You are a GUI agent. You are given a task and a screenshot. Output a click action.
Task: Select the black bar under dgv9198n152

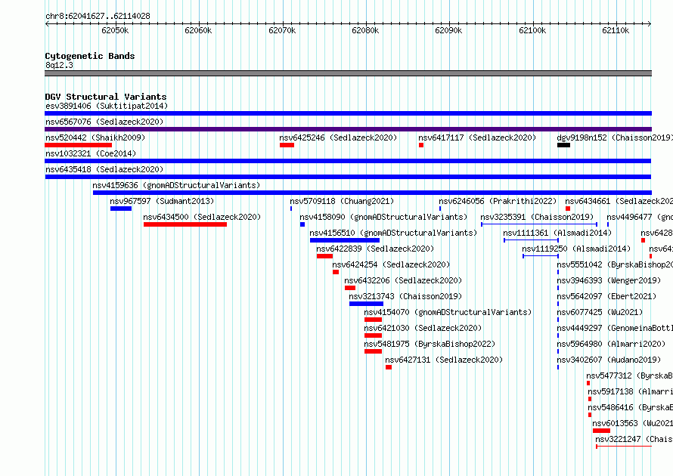(x=563, y=145)
